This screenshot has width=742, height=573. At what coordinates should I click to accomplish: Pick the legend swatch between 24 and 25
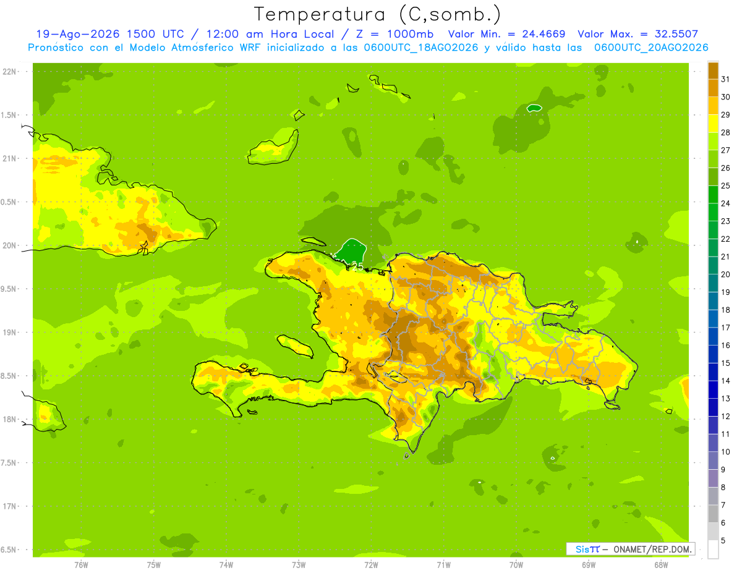click(713, 195)
